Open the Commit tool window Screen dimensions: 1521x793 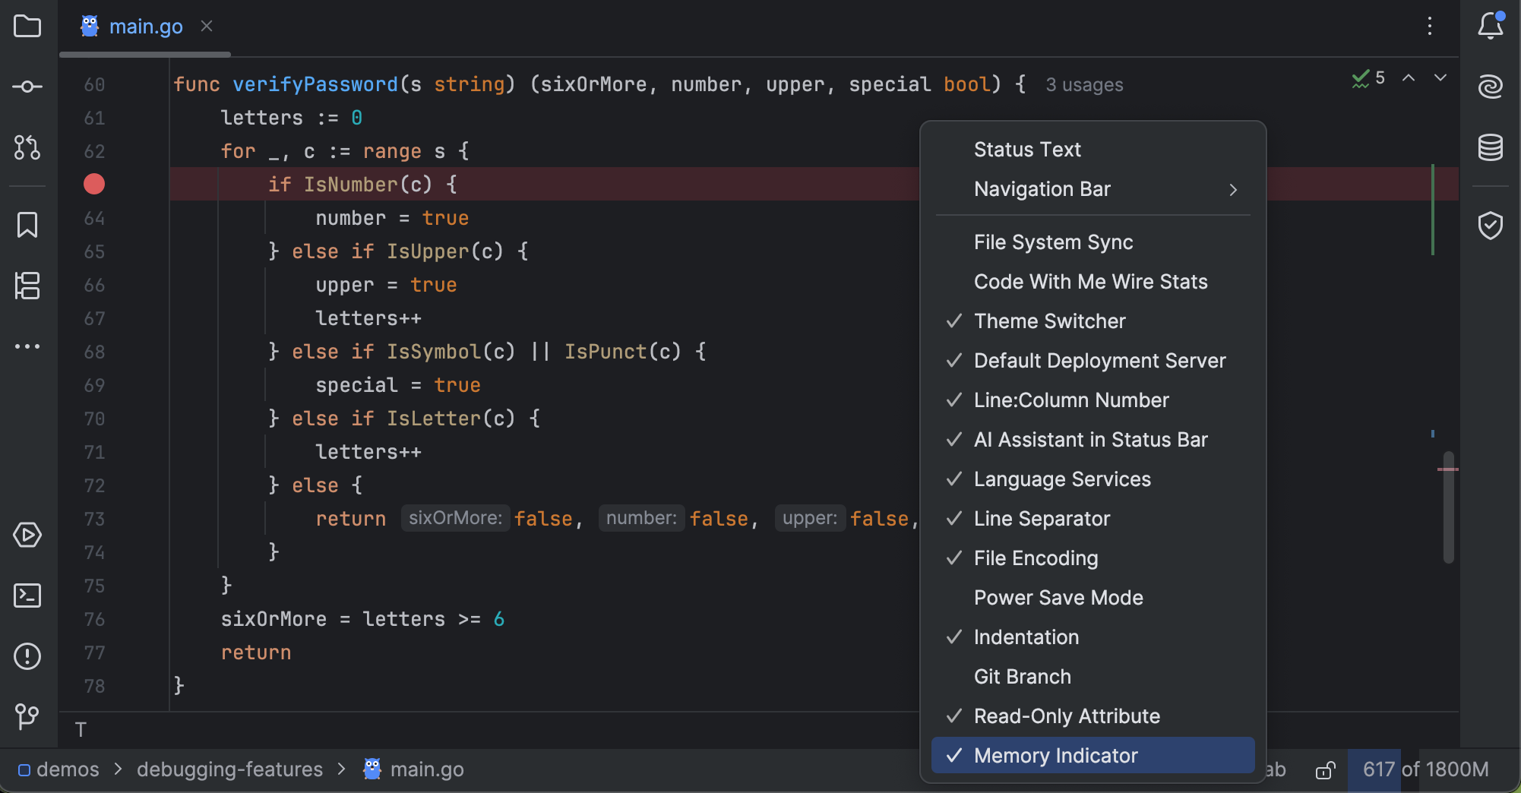pyautogui.click(x=27, y=87)
